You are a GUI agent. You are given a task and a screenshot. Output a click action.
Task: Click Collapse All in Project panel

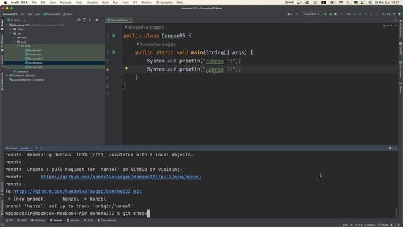89,20
